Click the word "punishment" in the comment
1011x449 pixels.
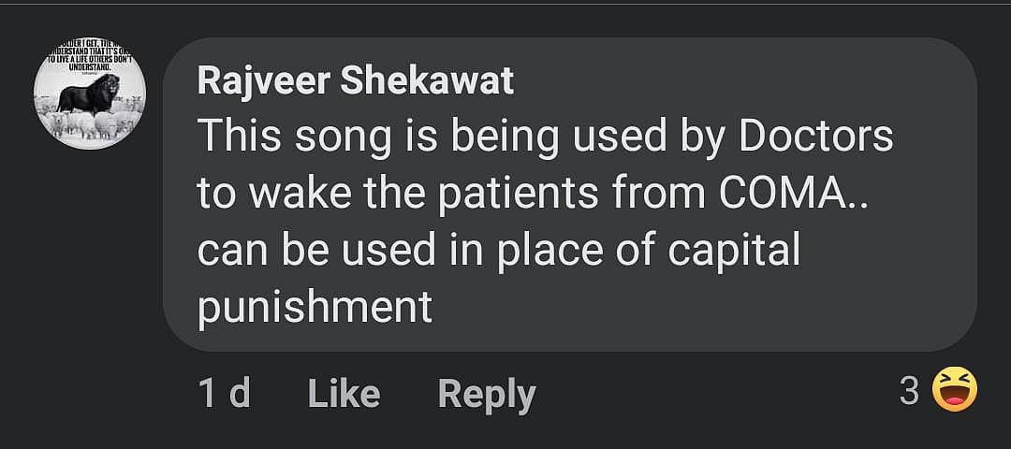(x=315, y=306)
